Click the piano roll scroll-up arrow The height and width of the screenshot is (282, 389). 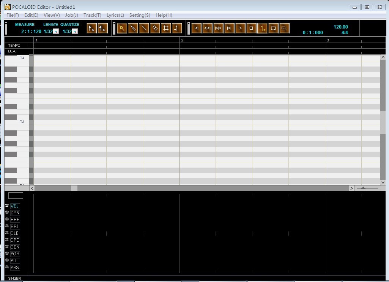click(x=383, y=57)
